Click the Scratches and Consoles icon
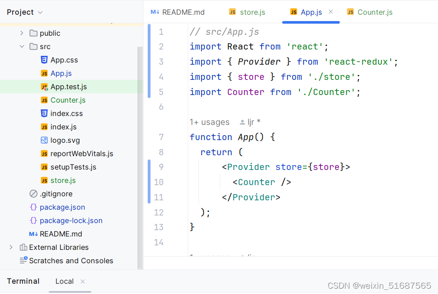438x294 pixels. click(x=22, y=261)
